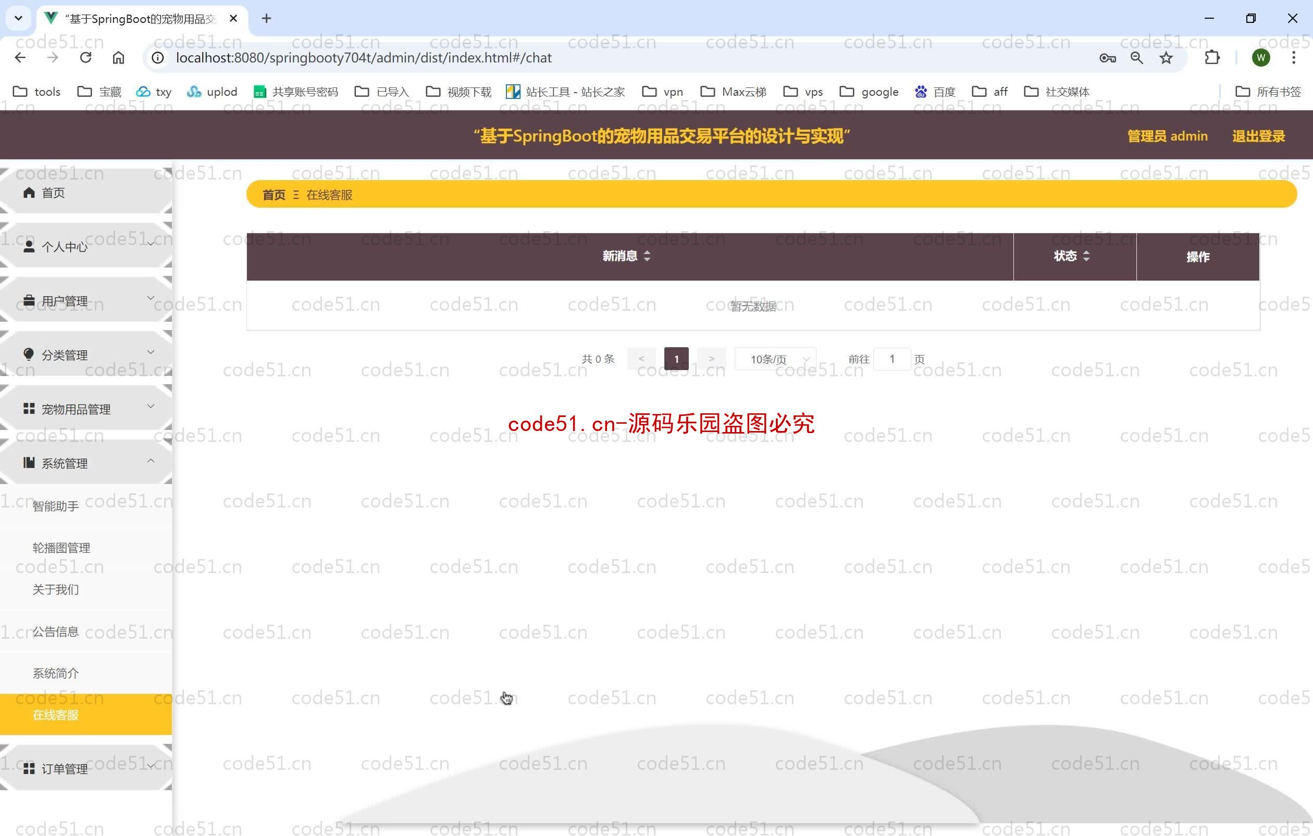Click the address bar URL
Screen dimensions: 1313x836
(364, 58)
